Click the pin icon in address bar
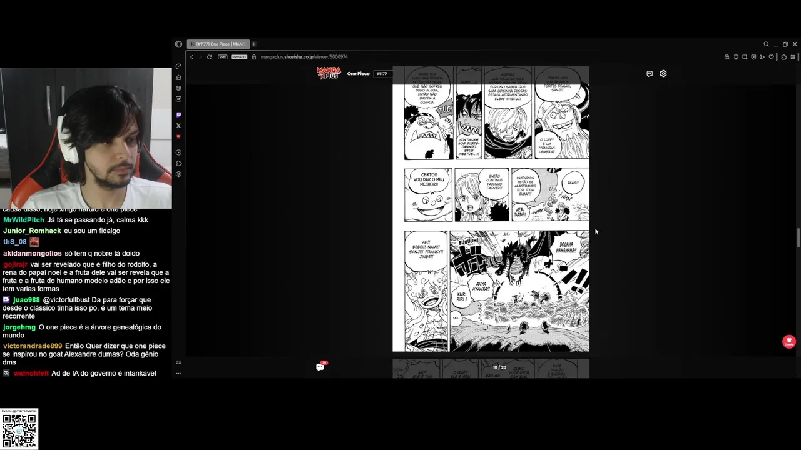This screenshot has width=801, height=450. click(736, 57)
